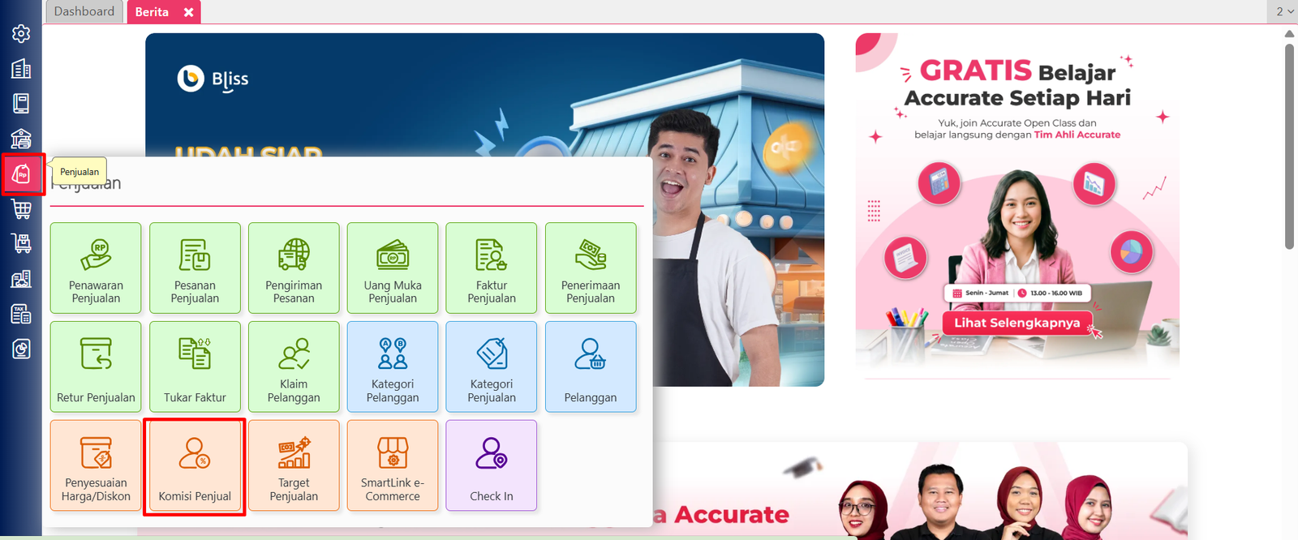Open Pesanan Penjualan tile

point(195,268)
